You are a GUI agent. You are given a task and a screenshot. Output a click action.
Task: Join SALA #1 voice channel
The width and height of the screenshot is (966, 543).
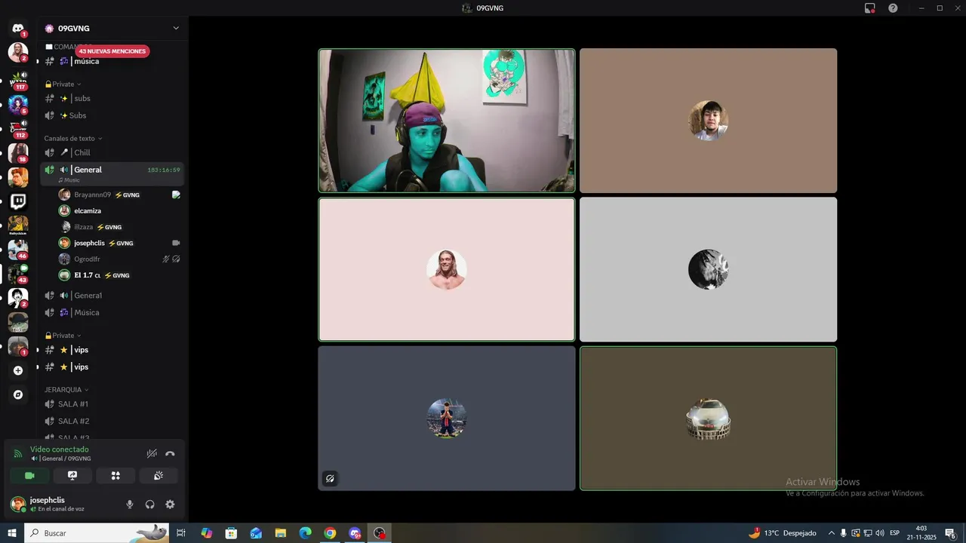[112, 404]
